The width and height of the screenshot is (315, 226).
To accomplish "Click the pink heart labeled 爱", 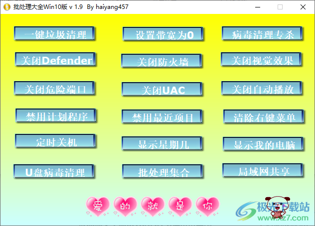I will [x=98, y=206].
